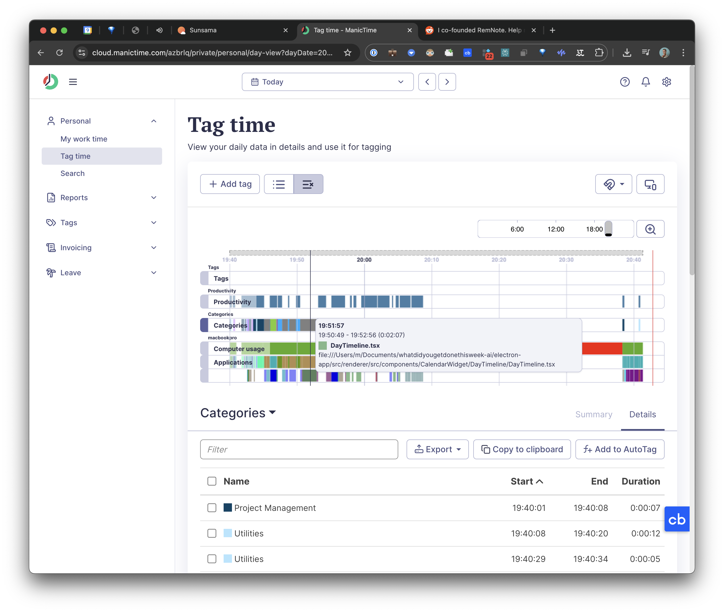The width and height of the screenshot is (724, 612).
Task: Open the help question mark icon
Action: 624,82
